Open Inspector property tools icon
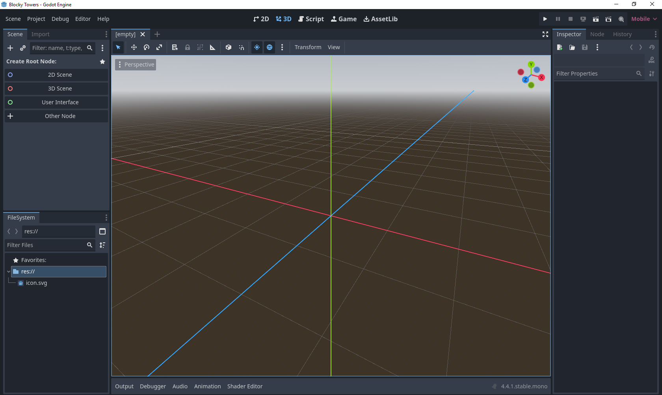The height and width of the screenshot is (395, 662). pos(652,74)
